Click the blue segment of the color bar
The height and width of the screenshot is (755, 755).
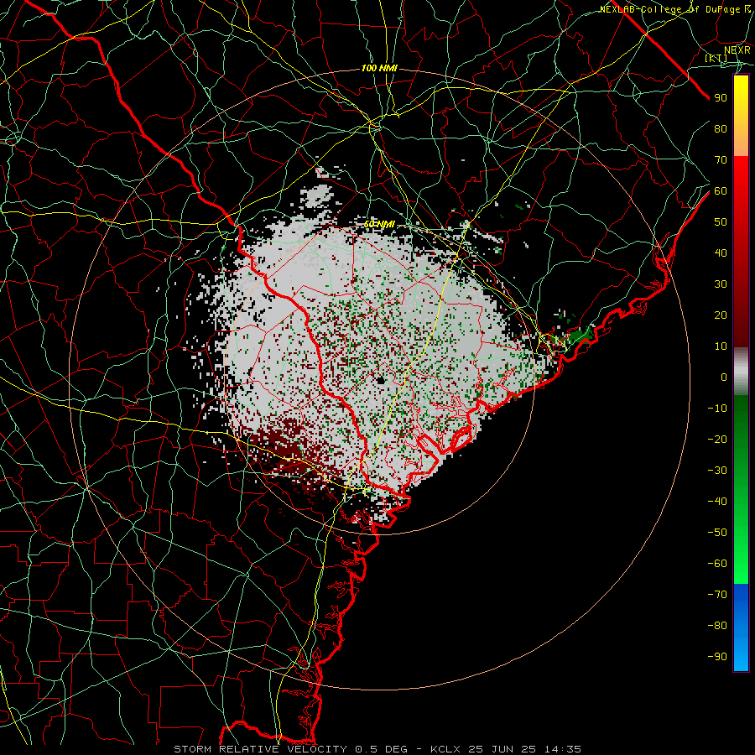click(x=741, y=626)
